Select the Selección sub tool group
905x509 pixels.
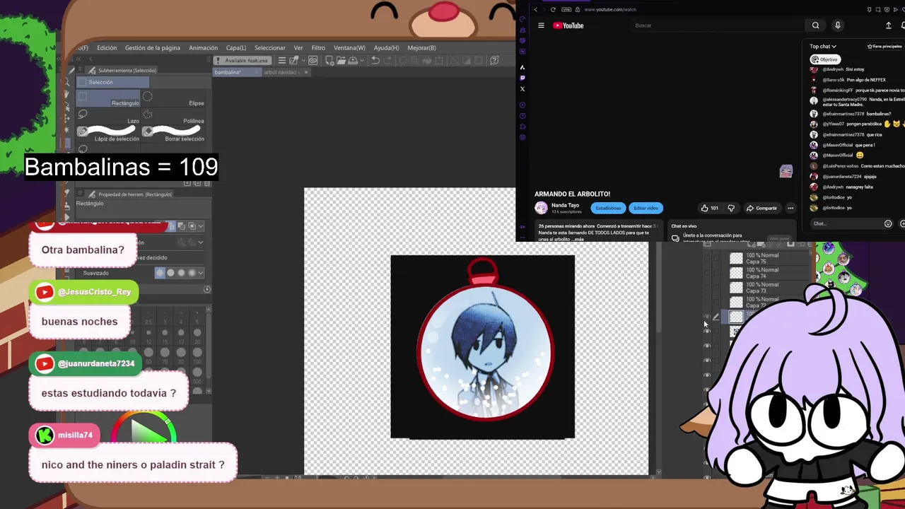click(x=112, y=82)
